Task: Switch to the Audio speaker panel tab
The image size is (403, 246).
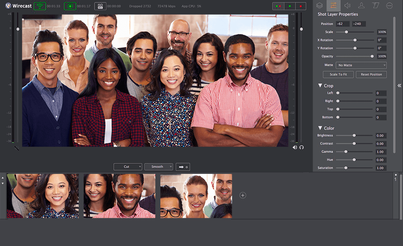Action: point(347,5)
